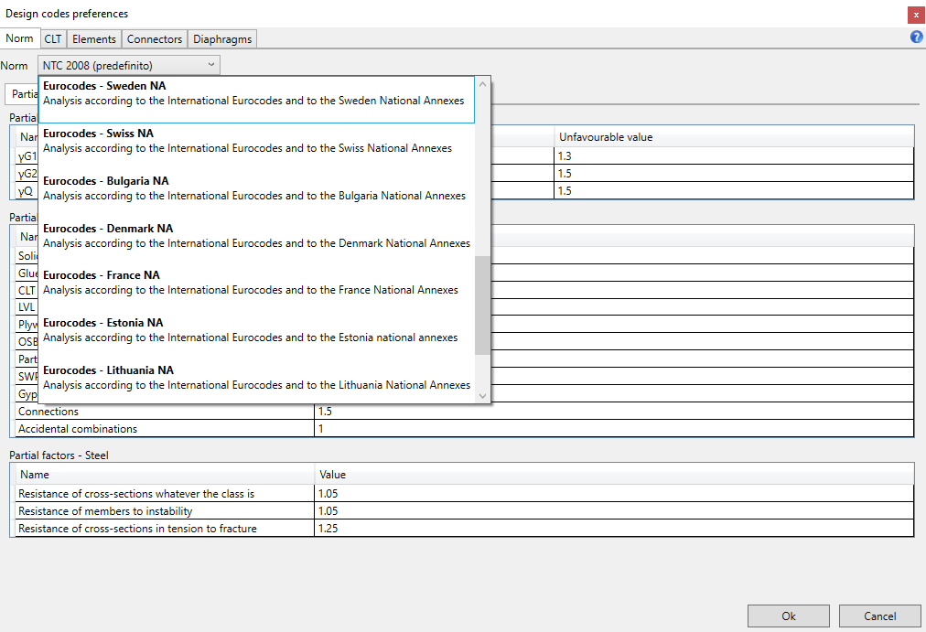This screenshot has width=926, height=632.
Task: Click the Partial factors - Steel heading
Action: (x=59, y=455)
